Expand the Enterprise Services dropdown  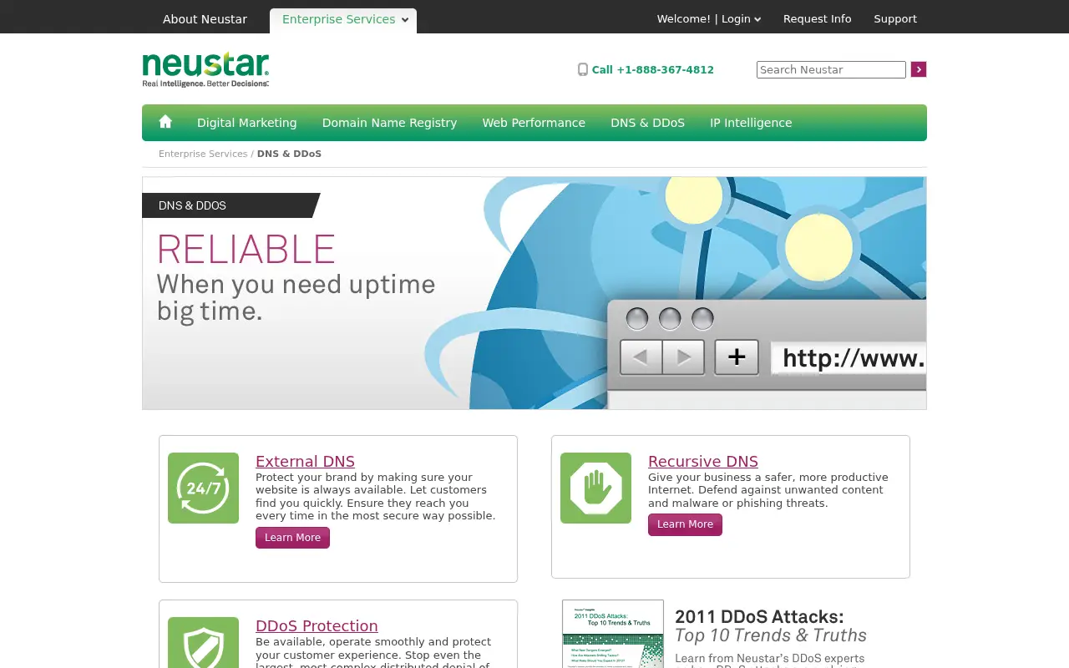(343, 20)
